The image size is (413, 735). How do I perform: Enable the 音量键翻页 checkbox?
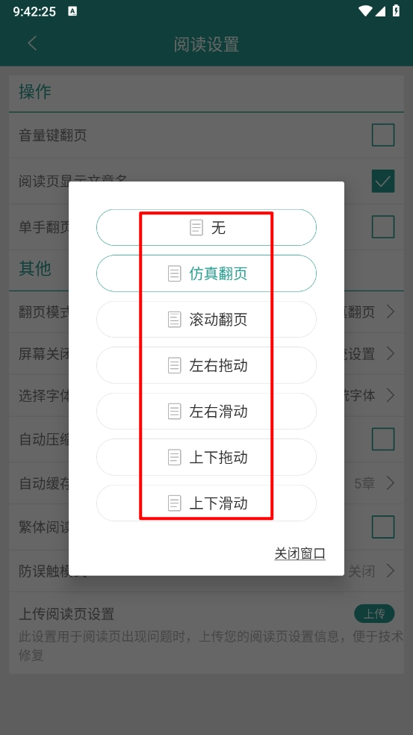pyautogui.click(x=383, y=135)
